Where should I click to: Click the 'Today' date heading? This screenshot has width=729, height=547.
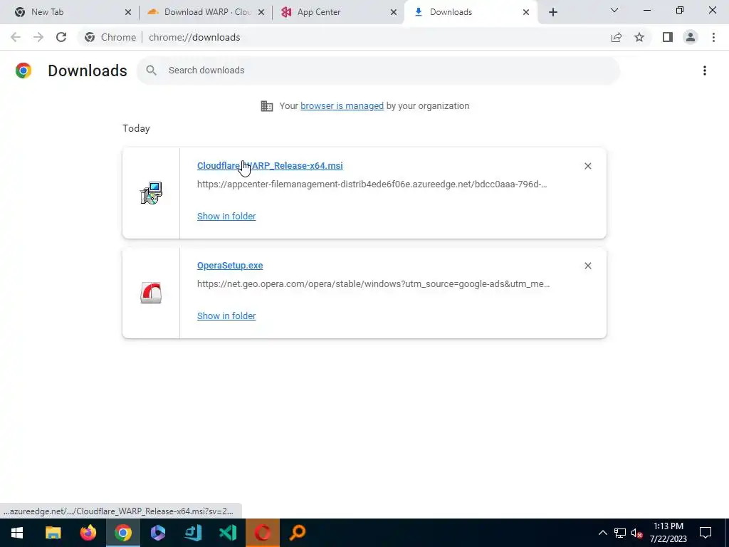click(136, 128)
